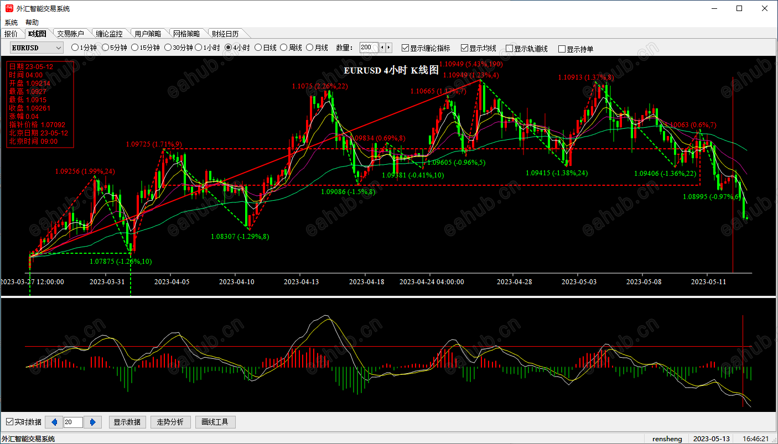
Task: Click the 1.09381 (-0.41%,10) label
Action: coord(413,175)
